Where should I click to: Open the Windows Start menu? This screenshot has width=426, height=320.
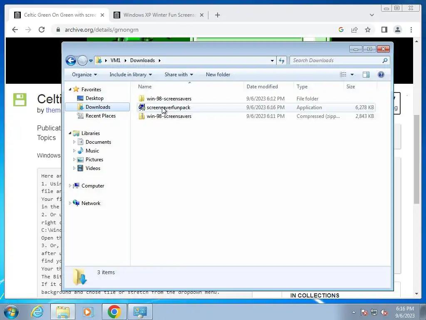[11, 312]
